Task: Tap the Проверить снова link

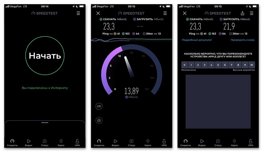Action: point(242,40)
